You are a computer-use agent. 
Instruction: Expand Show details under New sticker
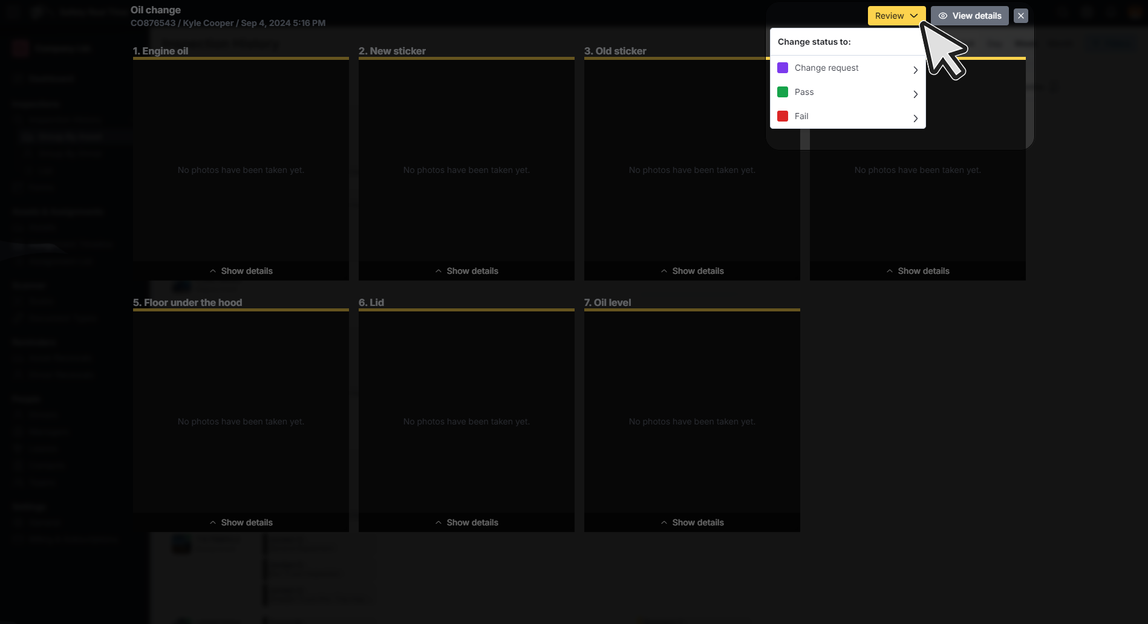[466, 271]
